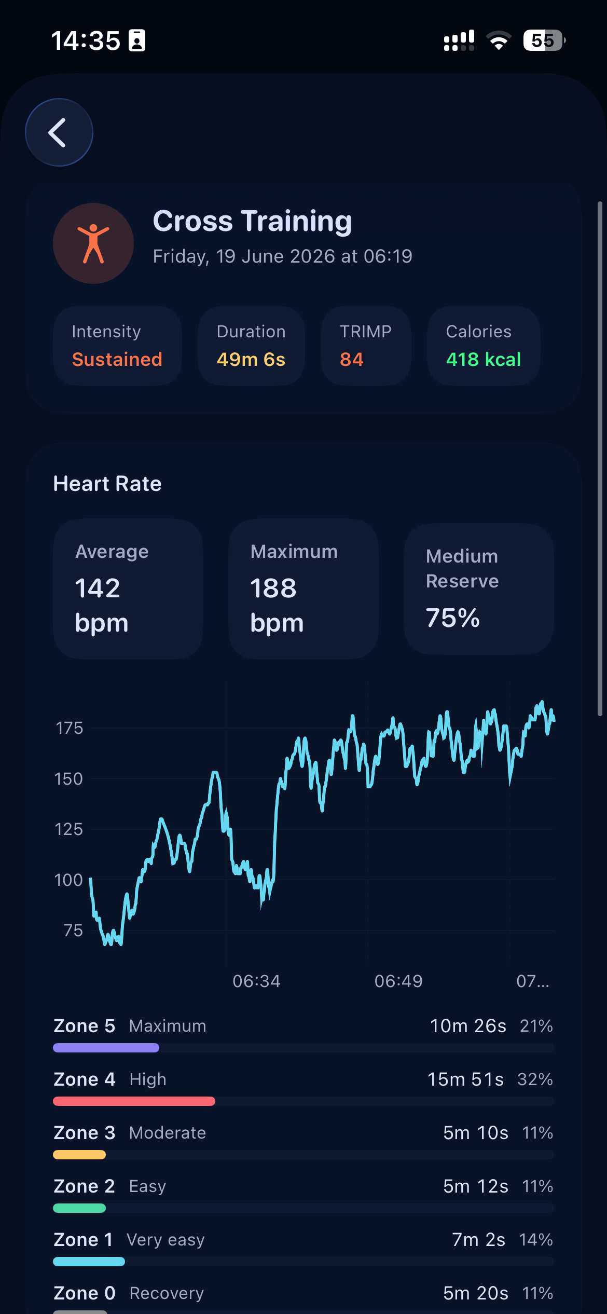This screenshot has height=1314, width=607.
Task: Select the Duration 49m 6s card
Action: (x=251, y=346)
